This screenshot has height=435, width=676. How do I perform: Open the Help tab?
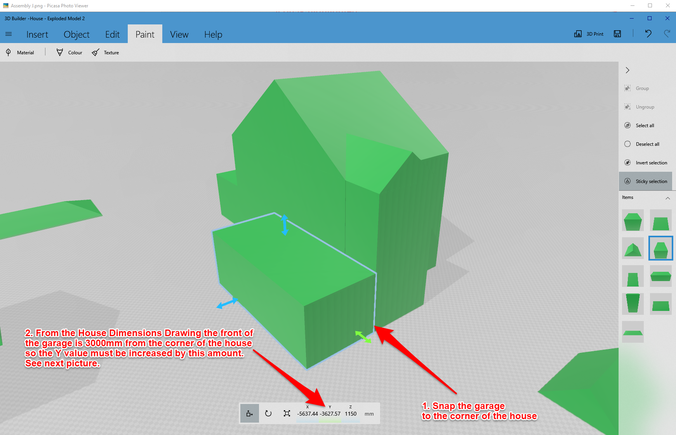[x=213, y=35]
